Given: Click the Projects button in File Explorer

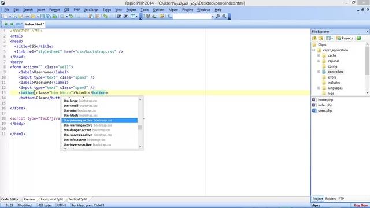Looking at the screenshot, I should [345, 38].
